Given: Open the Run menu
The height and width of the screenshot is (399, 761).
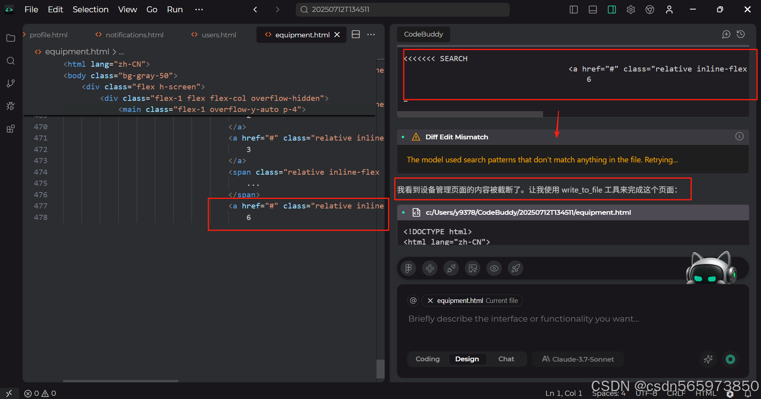Looking at the screenshot, I should [175, 10].
